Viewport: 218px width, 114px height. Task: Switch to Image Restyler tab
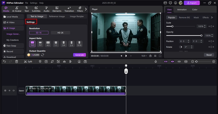coord(77,16)
